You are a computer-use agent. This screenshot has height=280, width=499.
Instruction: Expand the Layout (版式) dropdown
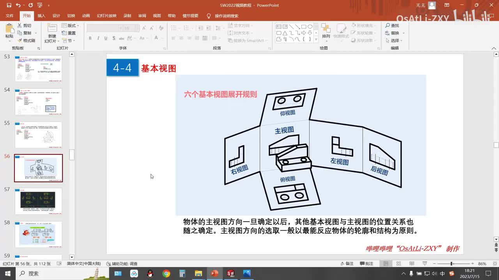tap(70, 26)
